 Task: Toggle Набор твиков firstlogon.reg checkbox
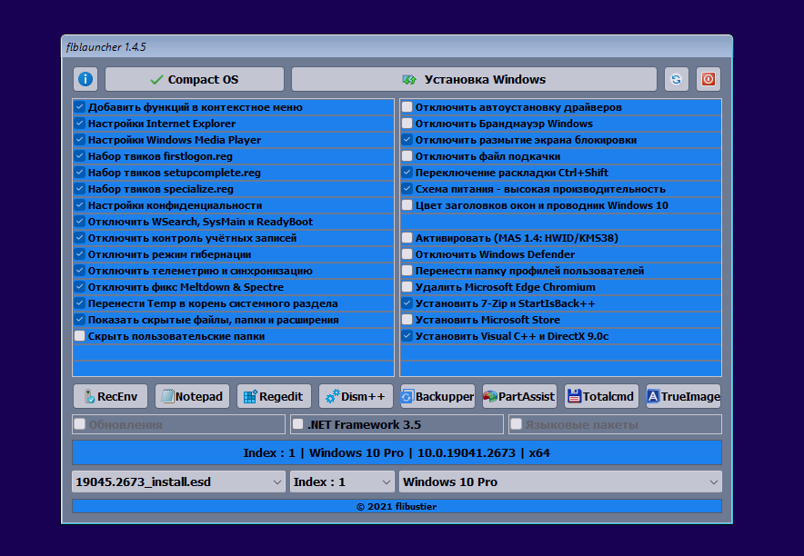(x=79, y=156)
